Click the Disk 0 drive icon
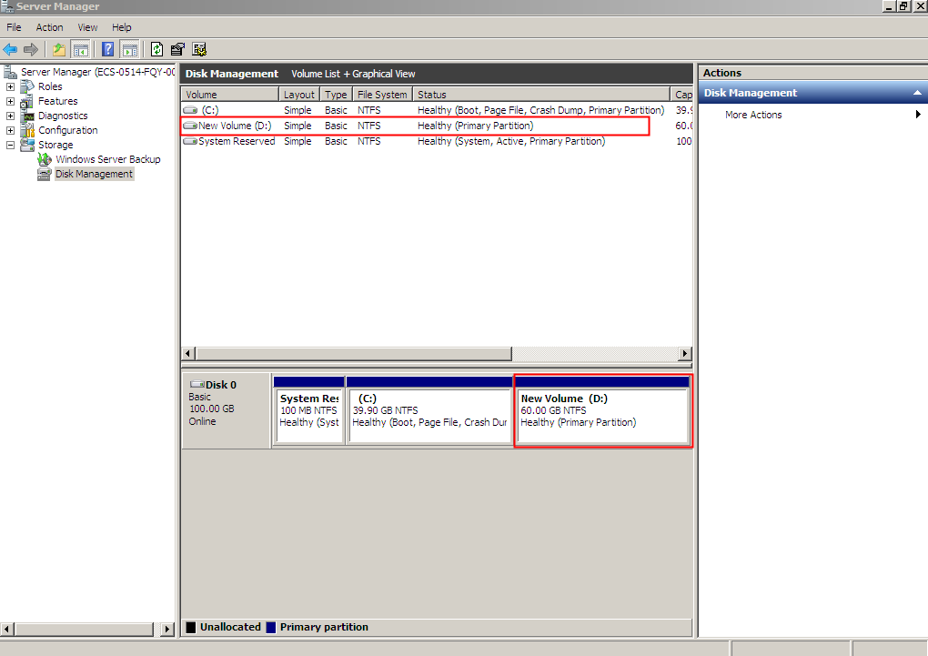This screenshot has width=928, height=656. (x=197, y=385)
